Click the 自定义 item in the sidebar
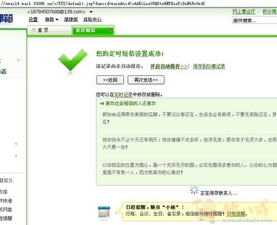Image resolution: width=277 pixels, height=225 pixels. pyautogui.click(x=6, y=181)
